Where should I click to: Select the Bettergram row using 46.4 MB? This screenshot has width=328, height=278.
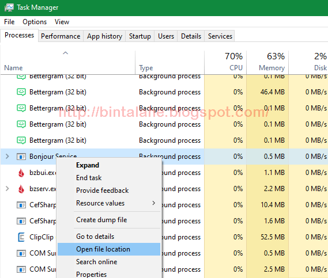(164, 92)
